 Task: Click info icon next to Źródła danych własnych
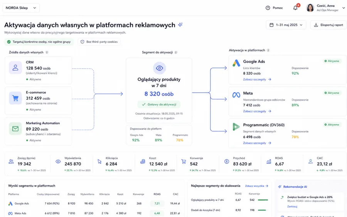47,52
